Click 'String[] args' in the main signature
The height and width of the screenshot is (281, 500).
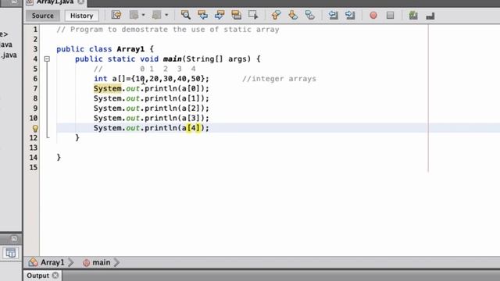216,59
